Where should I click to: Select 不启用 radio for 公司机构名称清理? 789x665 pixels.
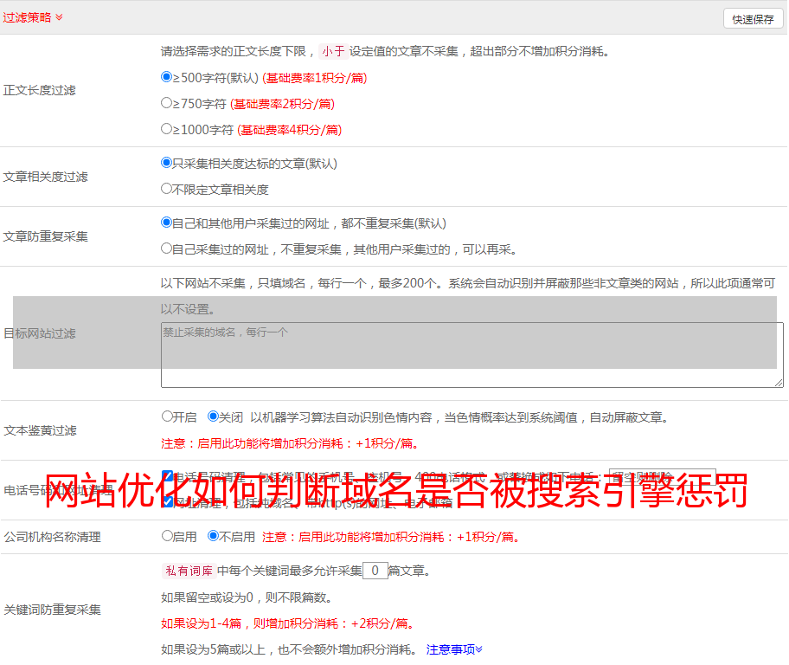pos(214,536)
